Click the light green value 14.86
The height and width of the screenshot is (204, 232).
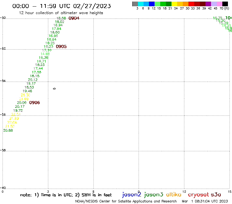(45, 54)
